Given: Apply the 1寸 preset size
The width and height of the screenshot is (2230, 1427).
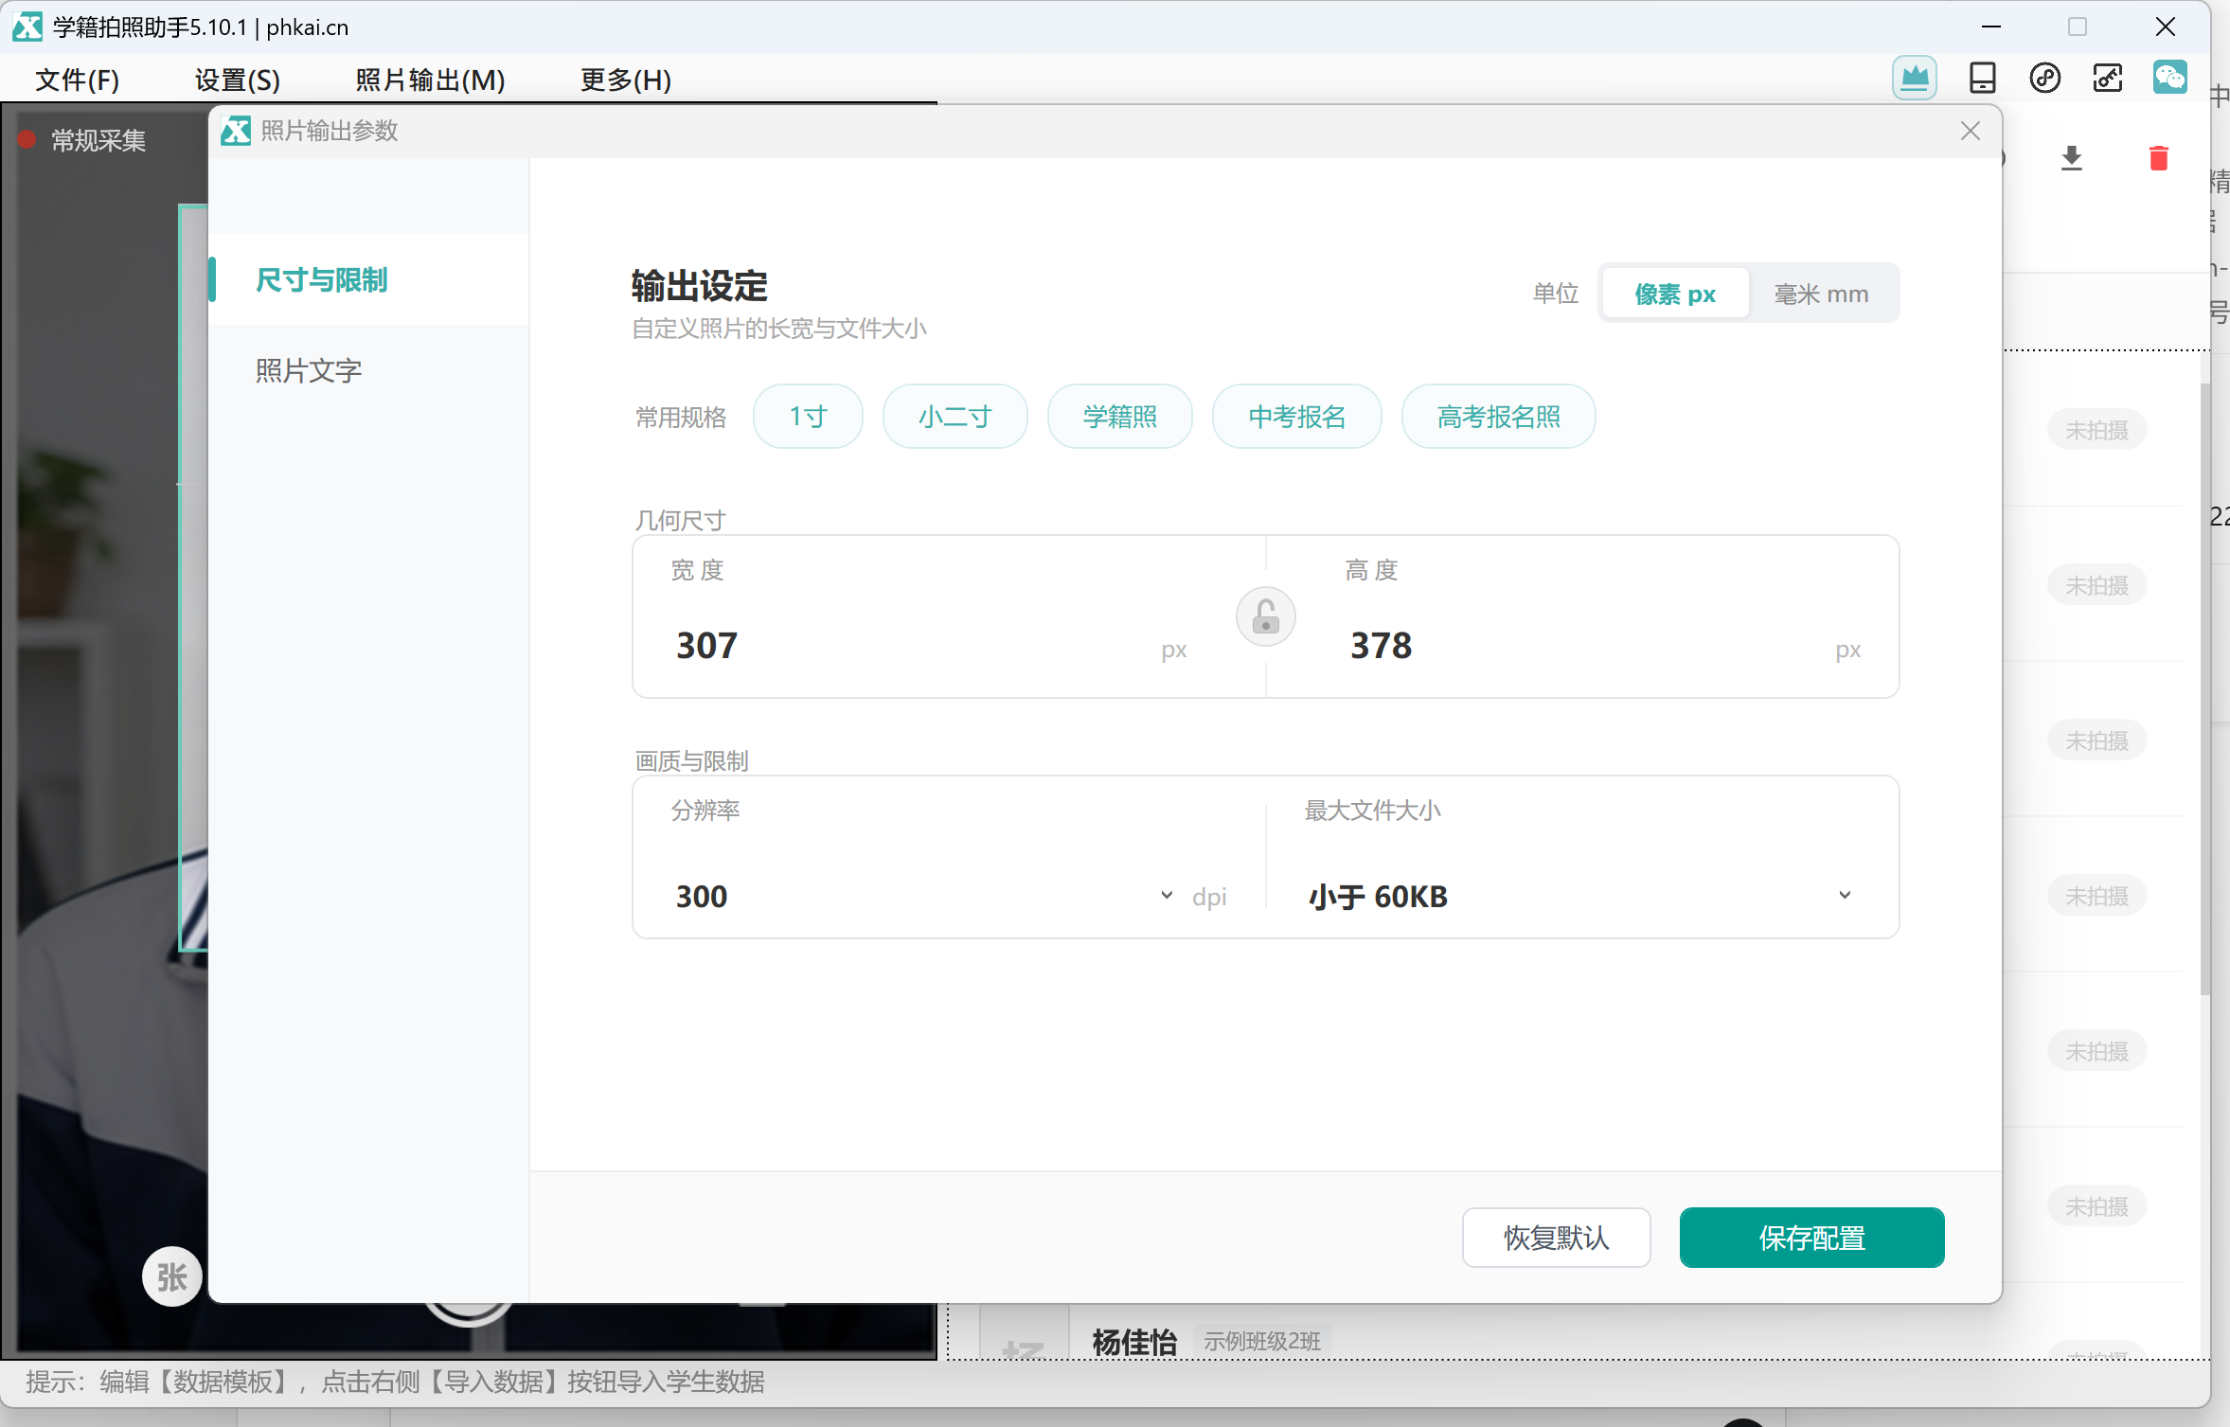Looking at the screenshot, I should coord(808,417).
